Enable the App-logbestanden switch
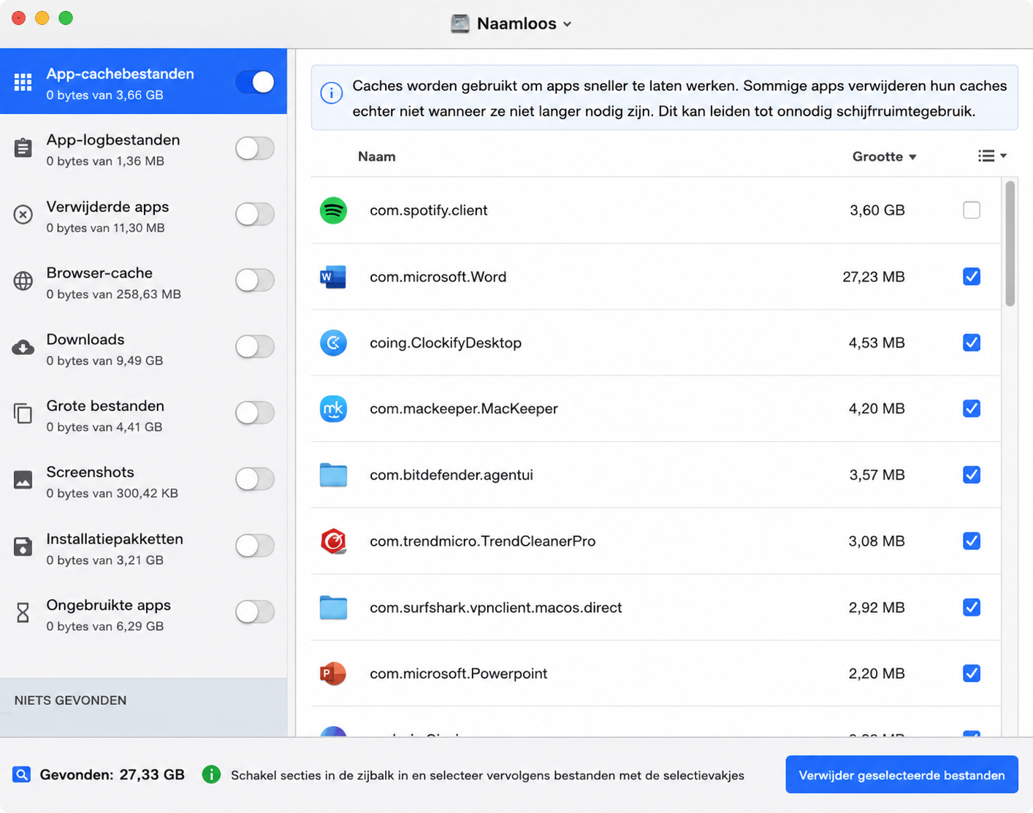1033x813 pixels. click(255, 148)
